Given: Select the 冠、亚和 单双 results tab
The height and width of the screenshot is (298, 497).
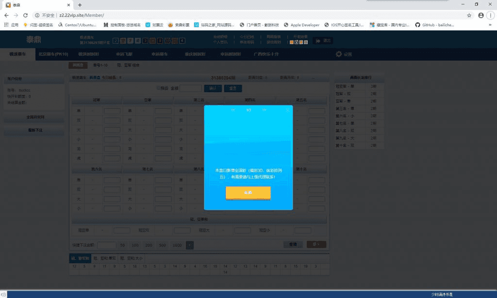Looking at the screenshot, I should tap(104, 258).
